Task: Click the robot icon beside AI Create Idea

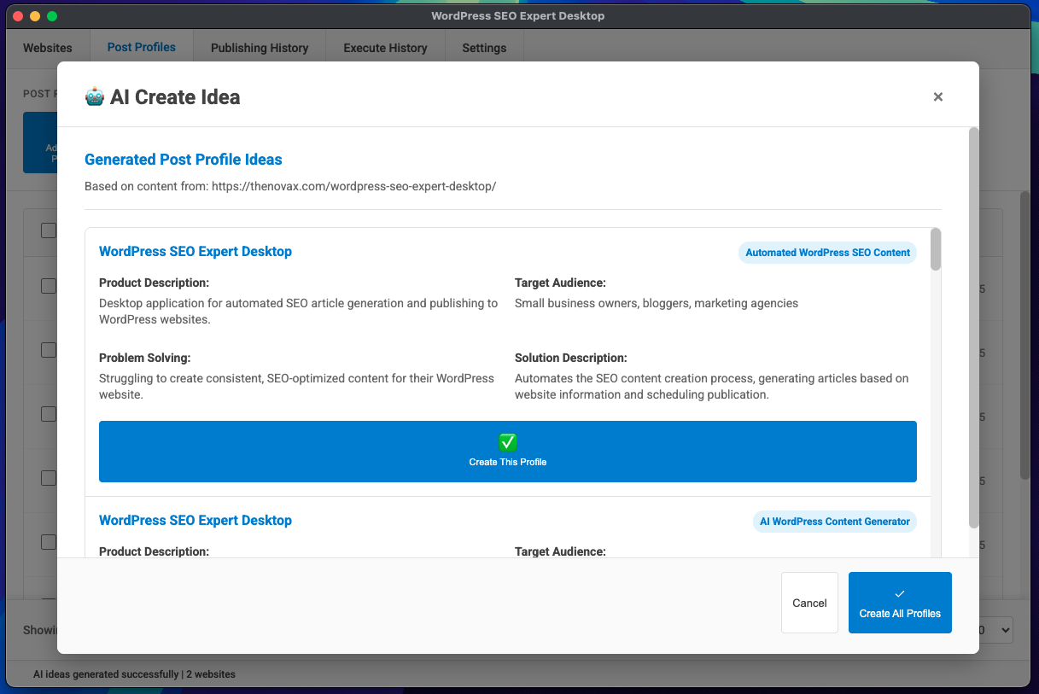Action: click(94, 97)
